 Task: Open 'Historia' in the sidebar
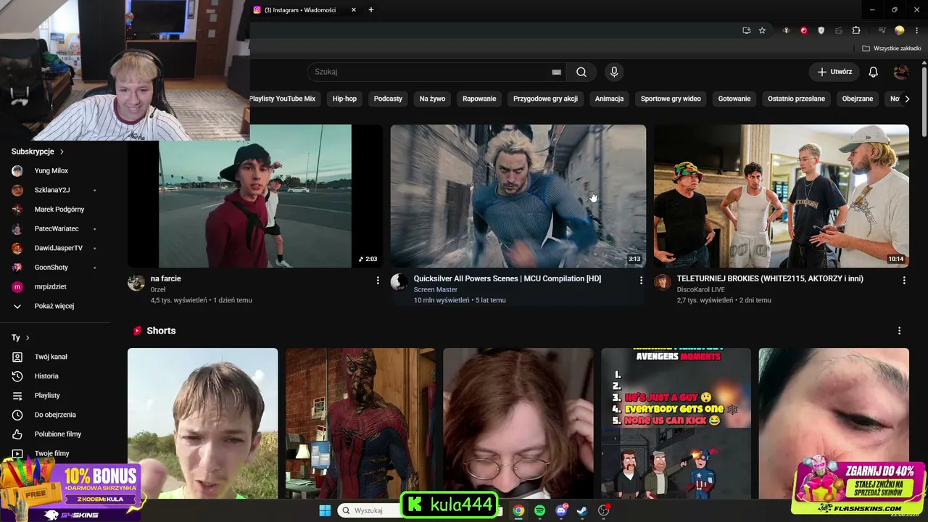(46, 376)
